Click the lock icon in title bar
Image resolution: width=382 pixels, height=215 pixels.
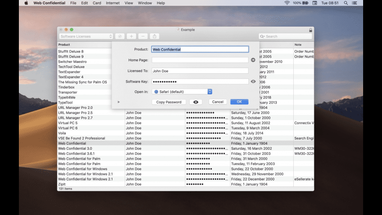(x=310, y=30)
